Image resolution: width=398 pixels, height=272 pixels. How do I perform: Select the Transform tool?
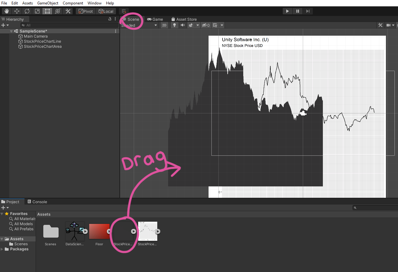58,11
